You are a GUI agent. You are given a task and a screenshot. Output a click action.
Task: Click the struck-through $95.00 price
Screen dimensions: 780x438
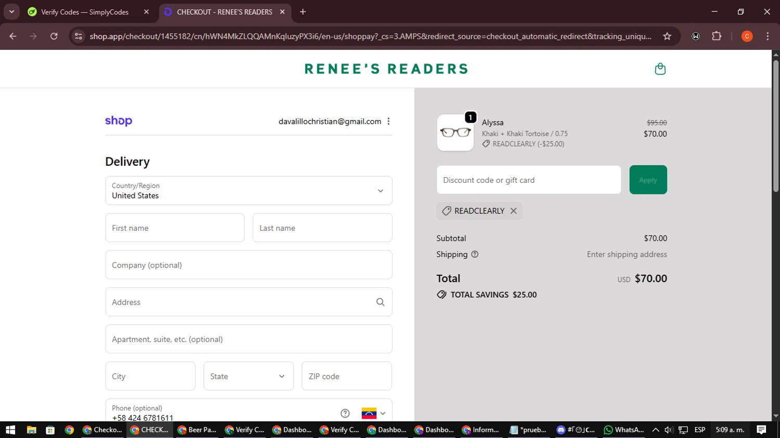pyautogui.click(x=657, y=123)
